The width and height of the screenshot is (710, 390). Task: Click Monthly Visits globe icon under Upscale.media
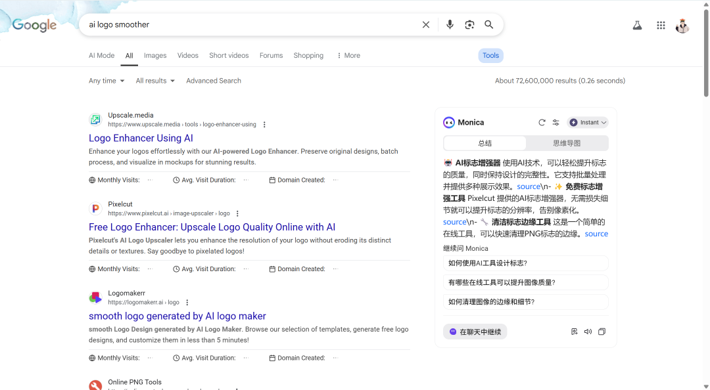[x=92, y=180]
